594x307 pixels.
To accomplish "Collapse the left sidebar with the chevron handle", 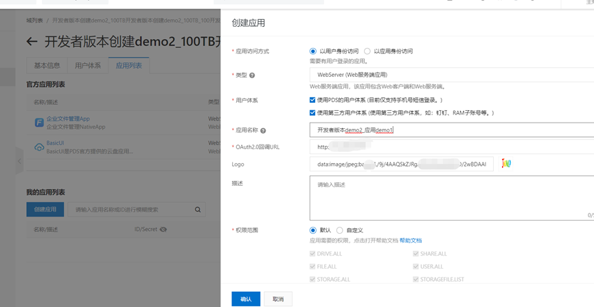I will pos(20,161).
